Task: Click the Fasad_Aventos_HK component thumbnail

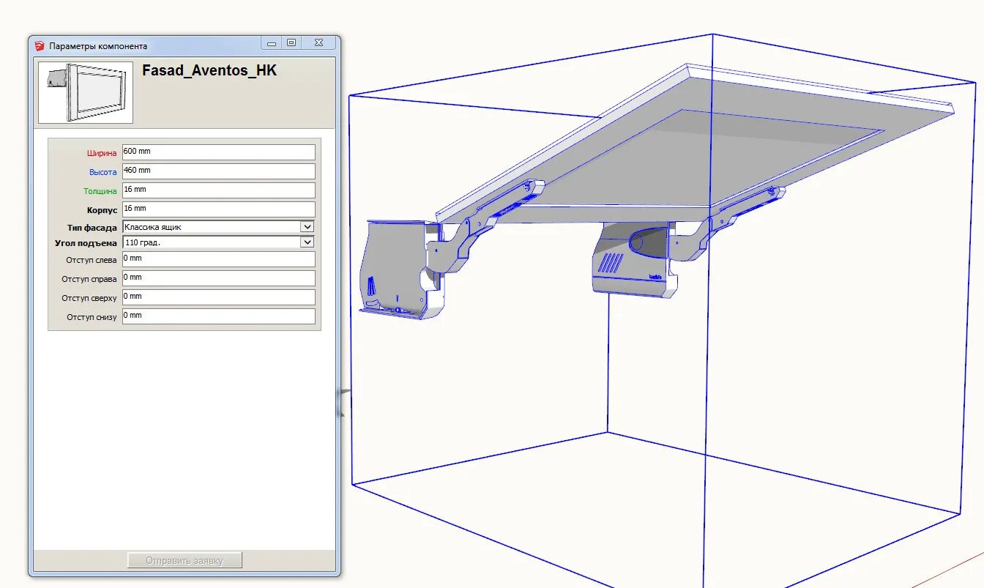Action: pos(86,92)
